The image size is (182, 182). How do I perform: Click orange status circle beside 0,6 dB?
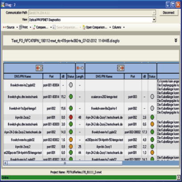(152, 124)
